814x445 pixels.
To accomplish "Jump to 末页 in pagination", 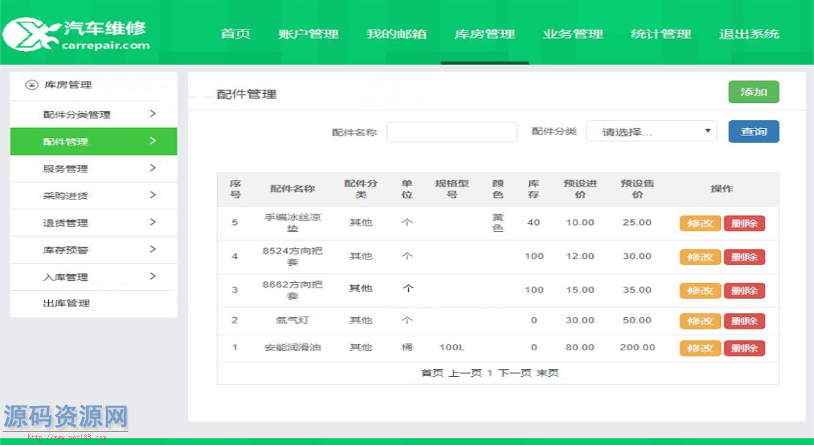I will pyautogui.click(x=547, y=373).
